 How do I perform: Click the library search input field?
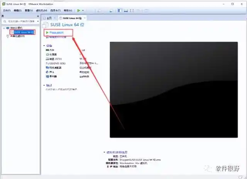(x=20, y=21)
